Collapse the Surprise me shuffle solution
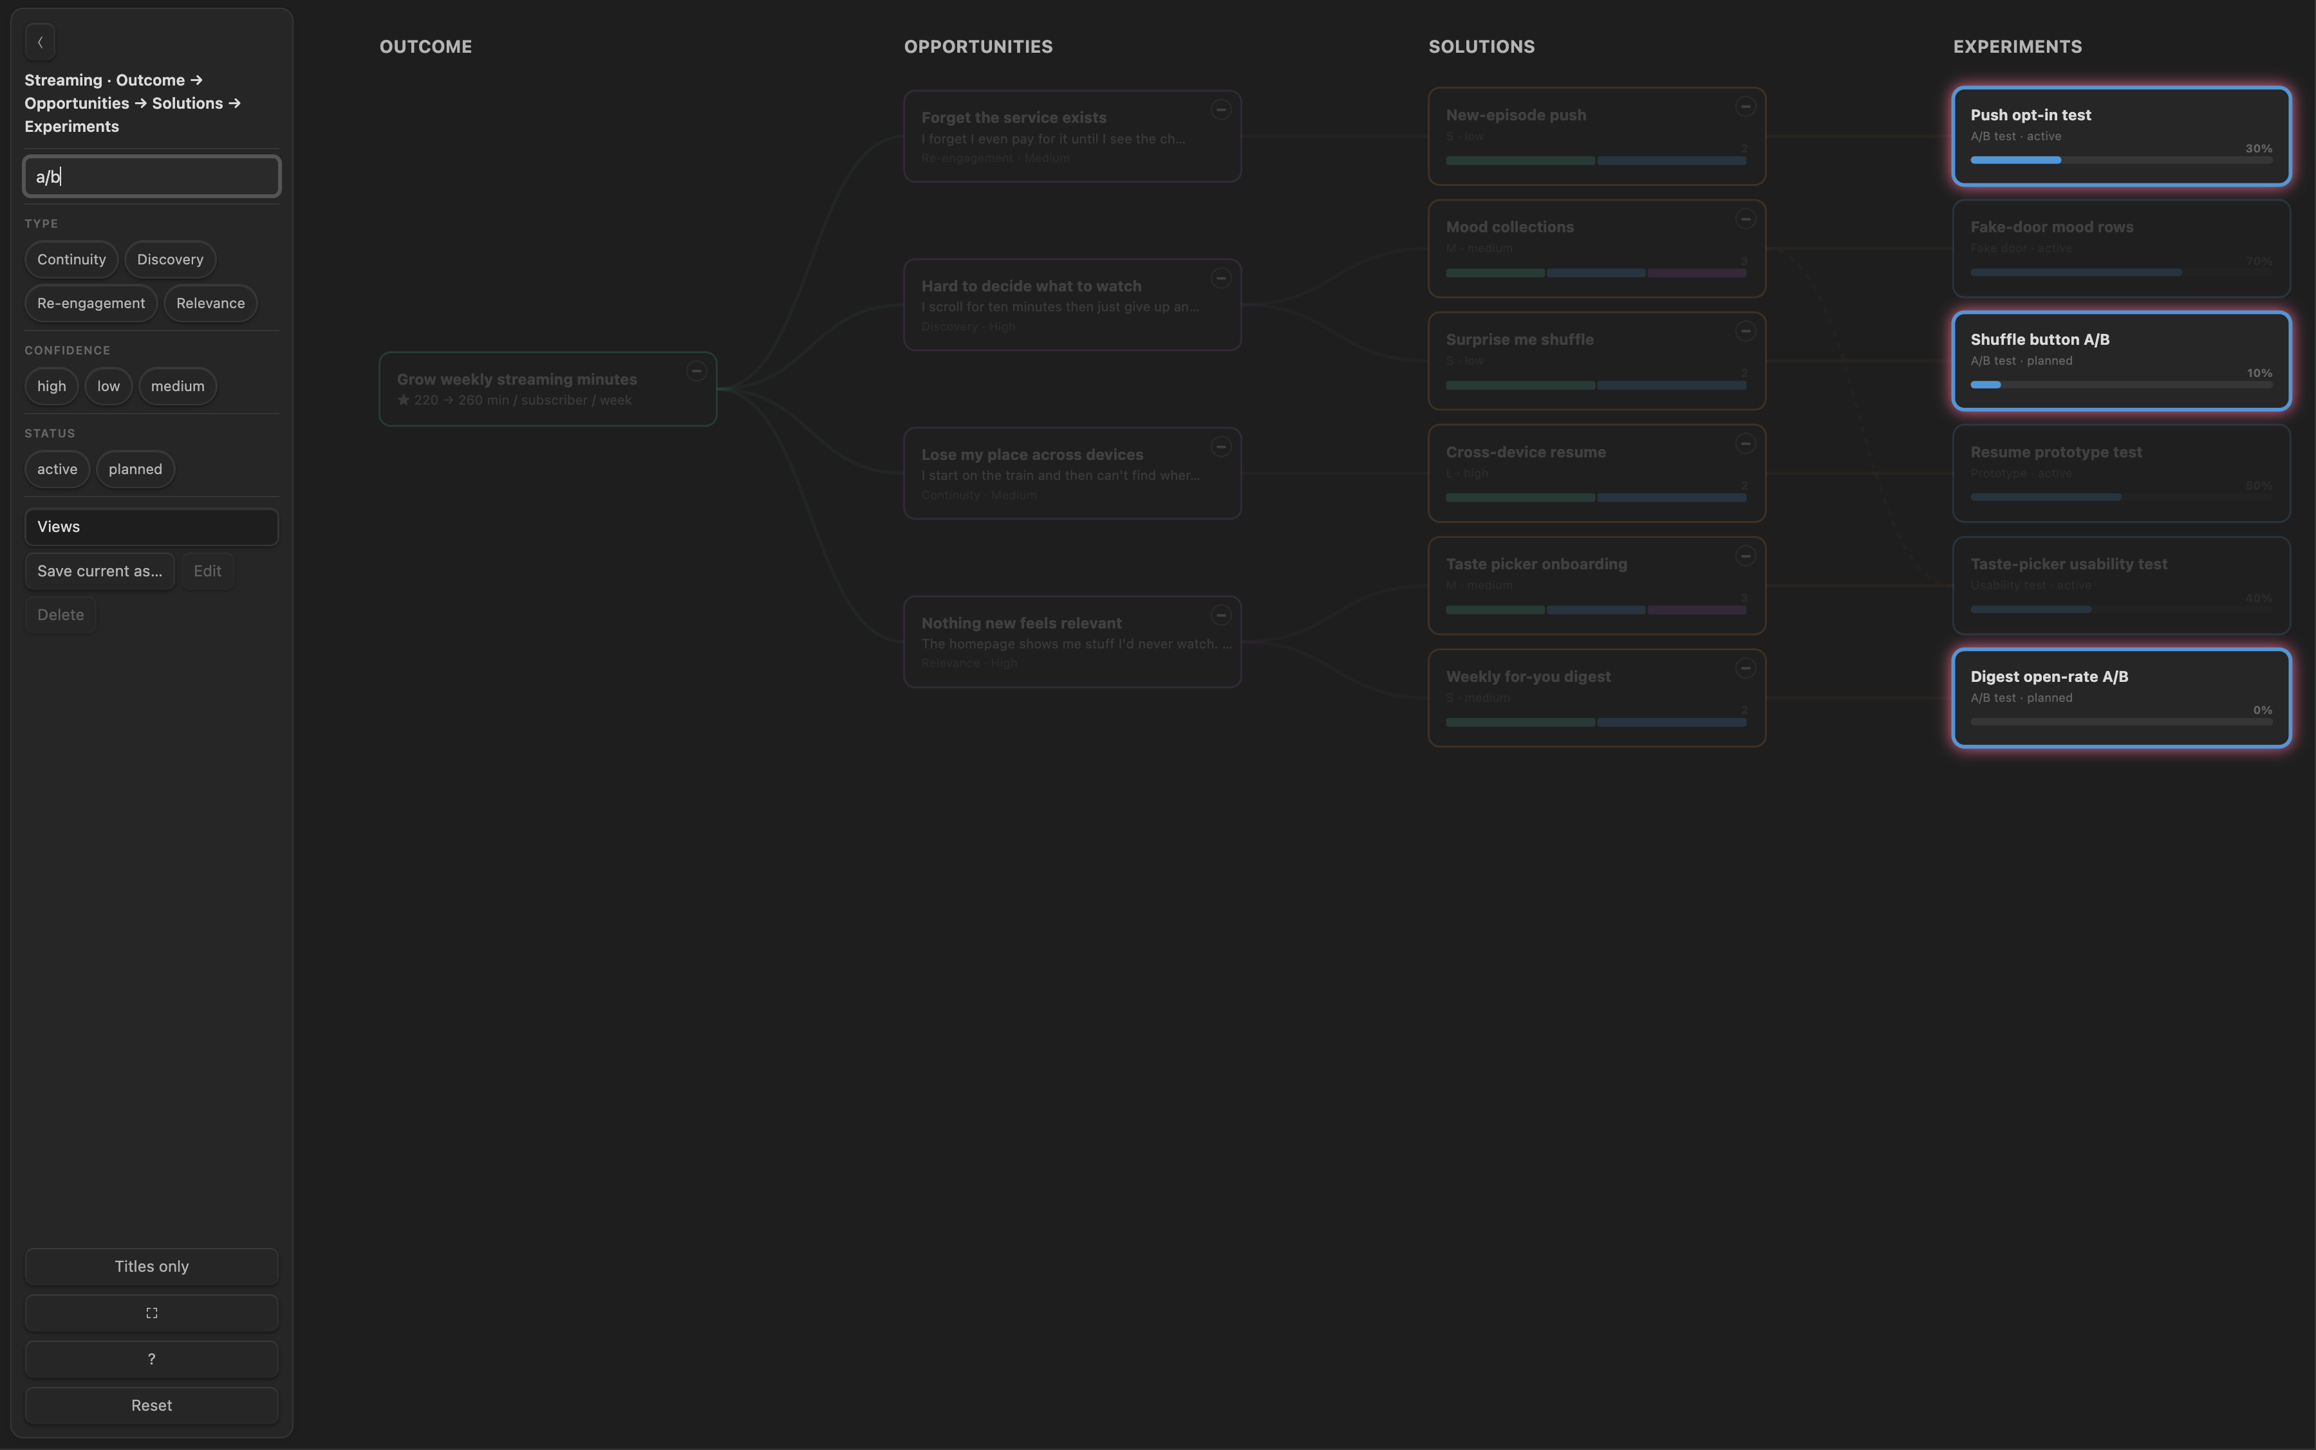This screenshot has height=1450, width=2316. (1745, 331)
